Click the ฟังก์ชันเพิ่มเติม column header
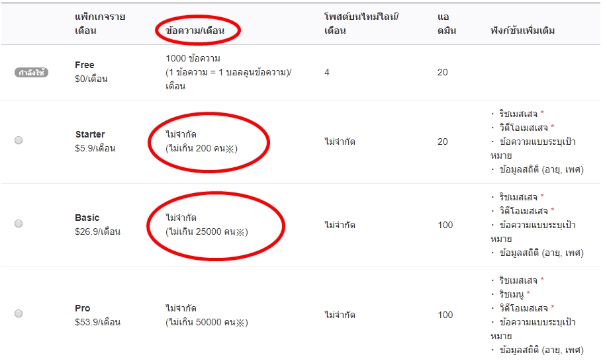The height and width of the screenshot is (363, 607). tap(522, 30)
